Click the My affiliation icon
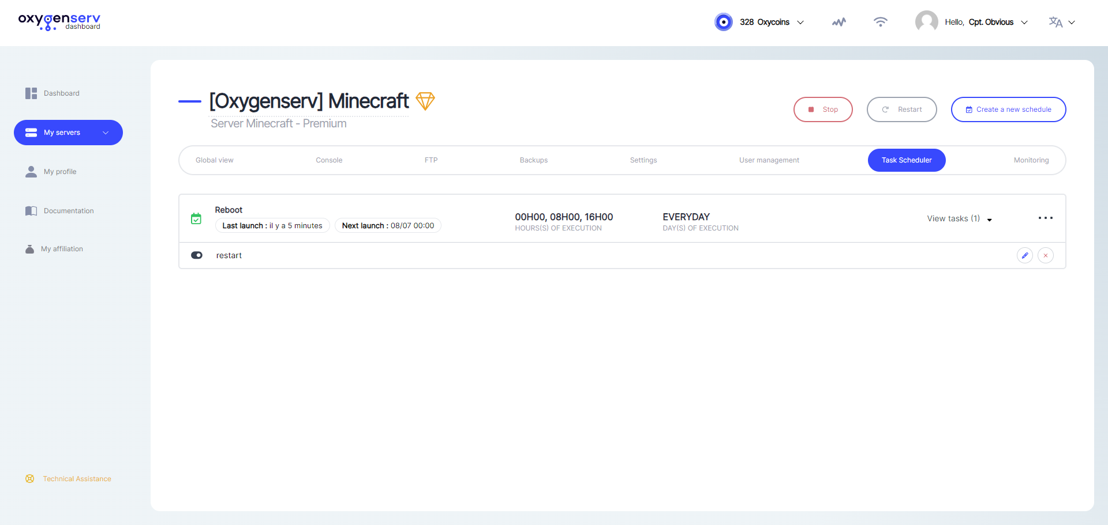This screenshot has height=525, width=1108. point(29,249)
